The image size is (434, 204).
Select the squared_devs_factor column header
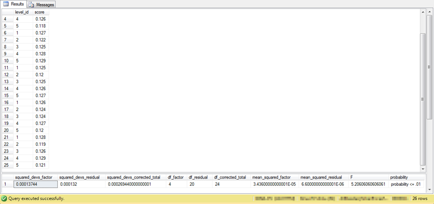point(35,177)
